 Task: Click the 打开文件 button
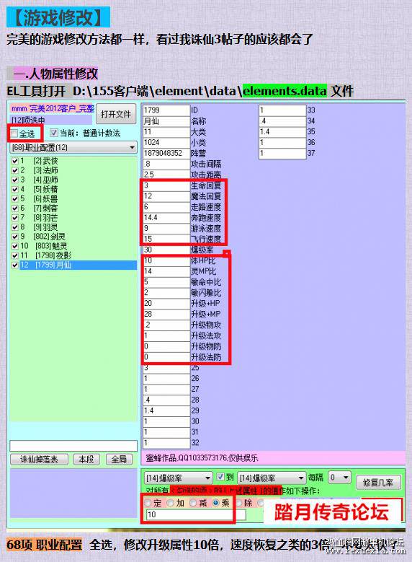tap(116, 114)
